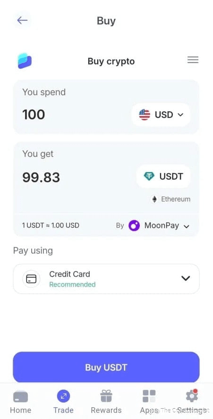Click the purple MoonPay logo icon

(x=134, y=226)
